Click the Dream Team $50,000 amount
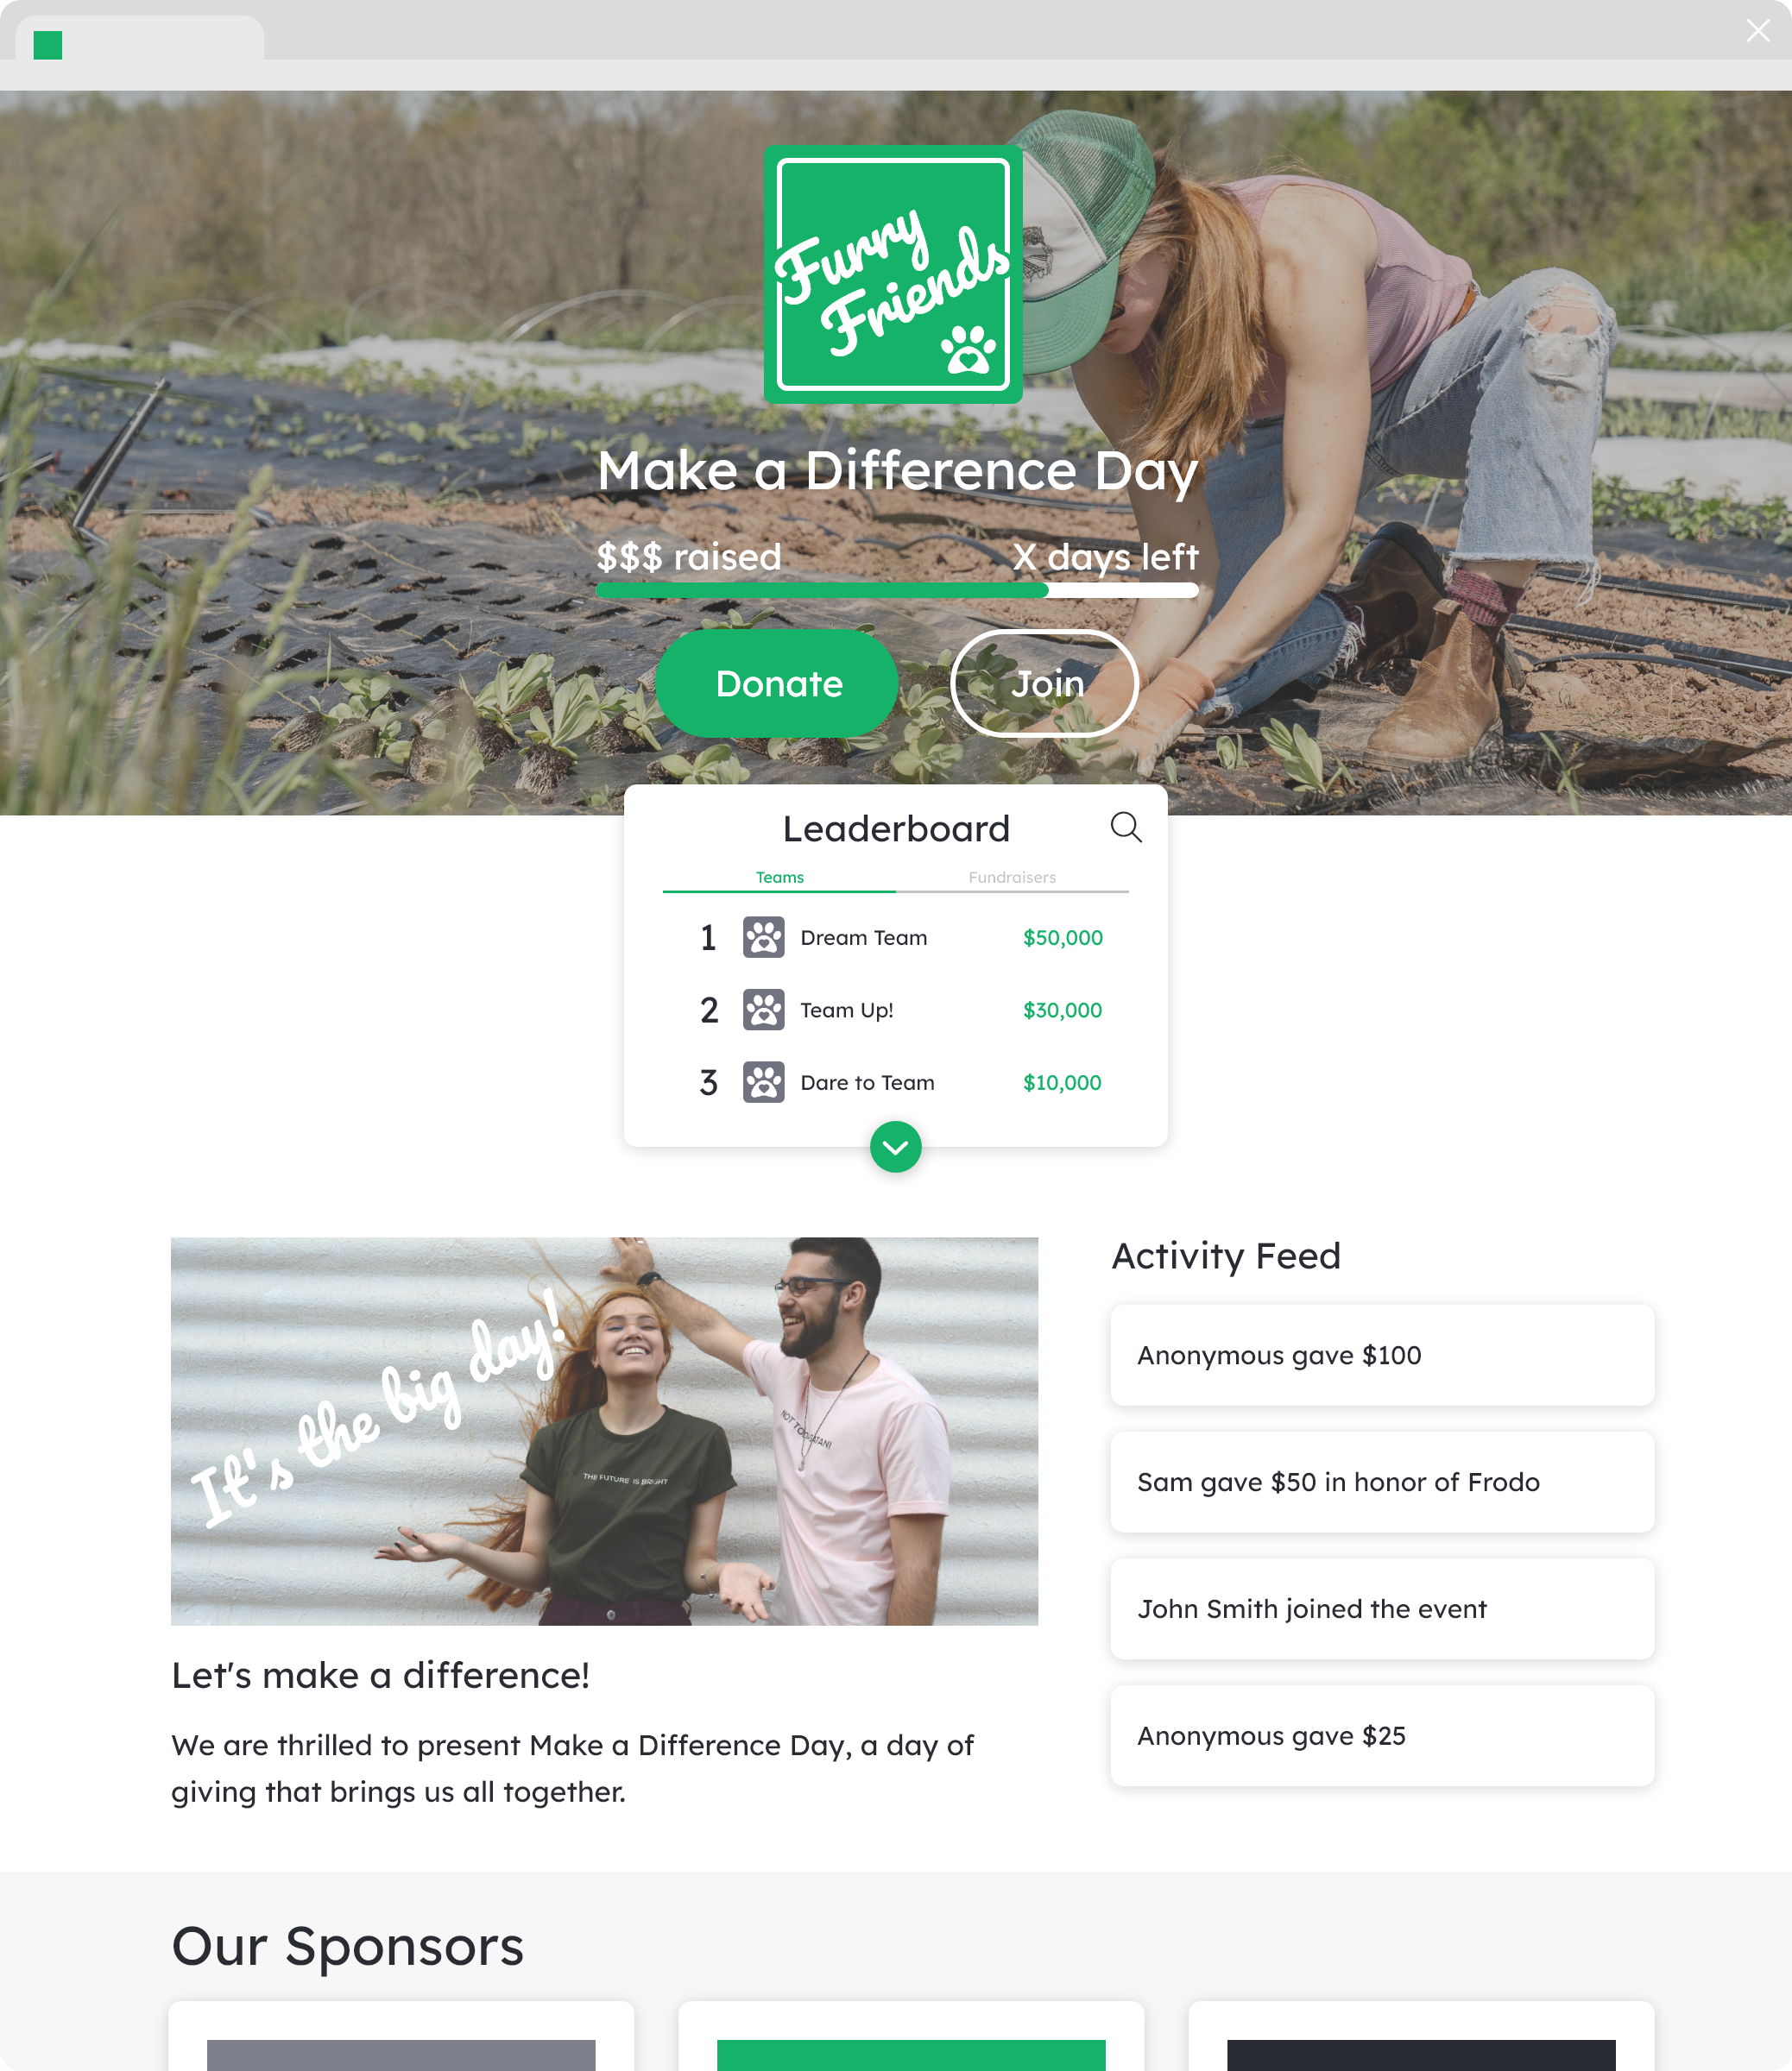1792x2071 pixels. tap(1062, 937)
